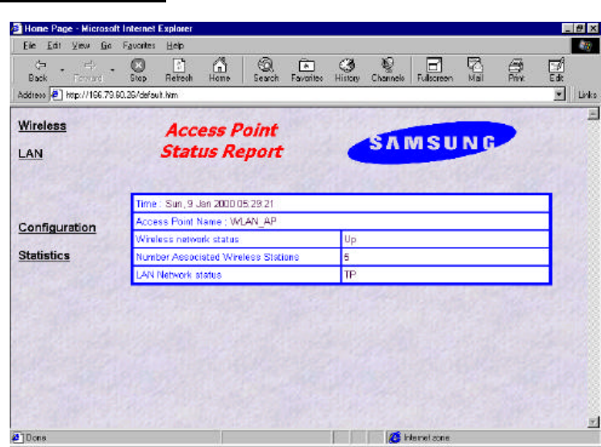Open the Go menu
Screen dimensions: 601x447
coord(106,46)
